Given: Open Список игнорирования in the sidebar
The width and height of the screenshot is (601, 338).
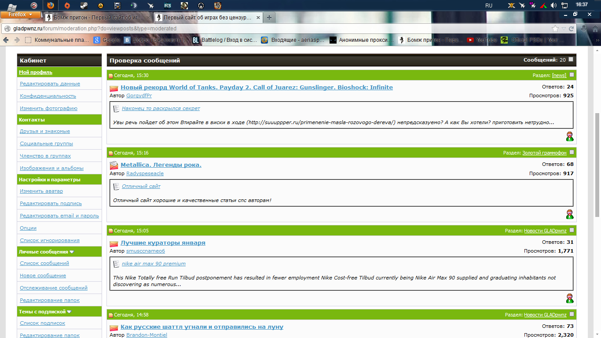Looking at the screenshot, I should click(x=50, y=240).
